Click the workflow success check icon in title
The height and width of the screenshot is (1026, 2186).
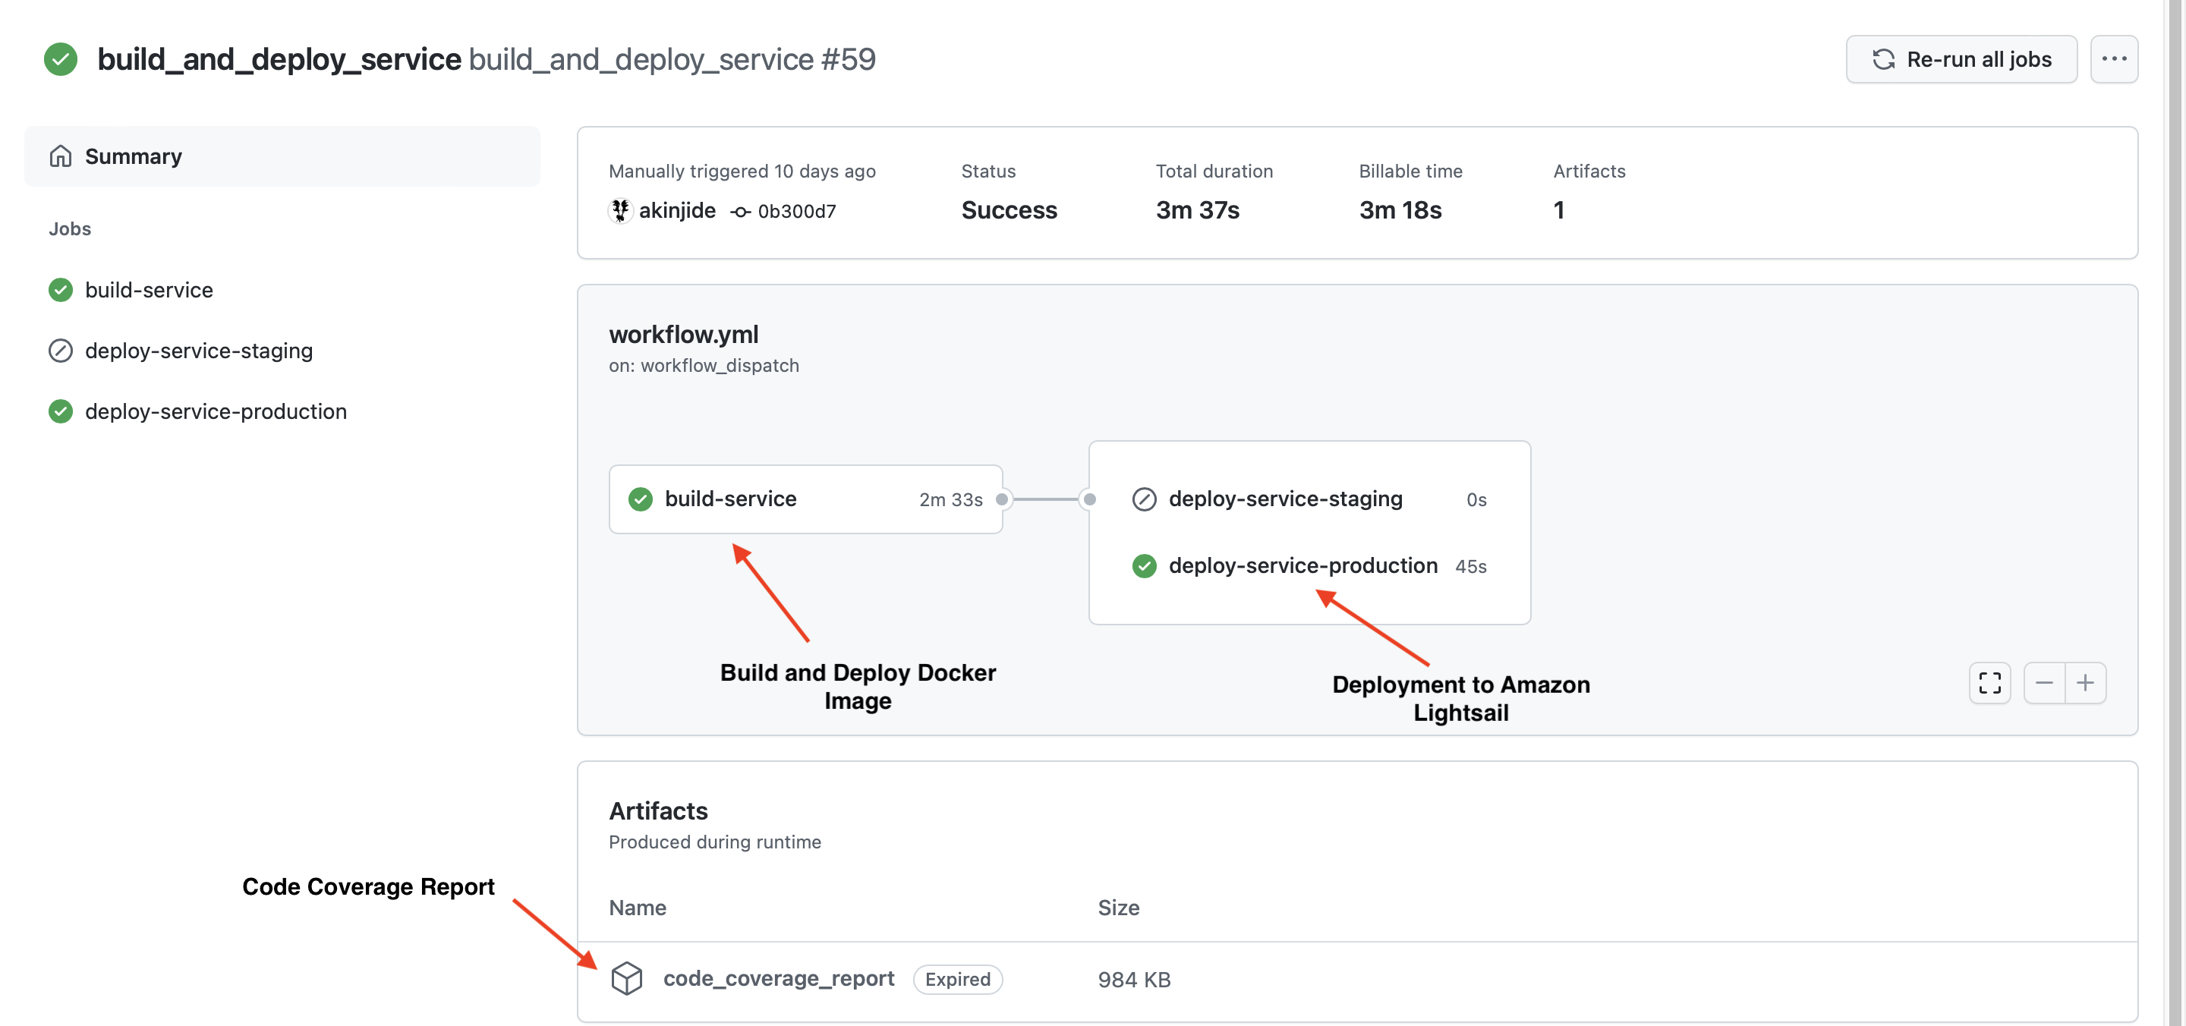60,59
